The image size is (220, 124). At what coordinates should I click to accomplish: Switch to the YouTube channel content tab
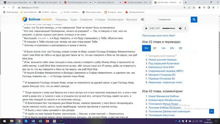pos(137,2)
